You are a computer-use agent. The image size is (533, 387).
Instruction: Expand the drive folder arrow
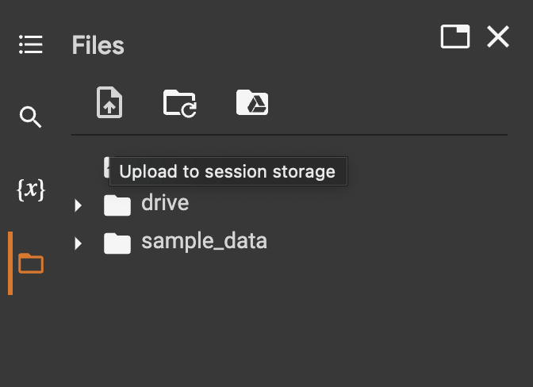point(78,206)
